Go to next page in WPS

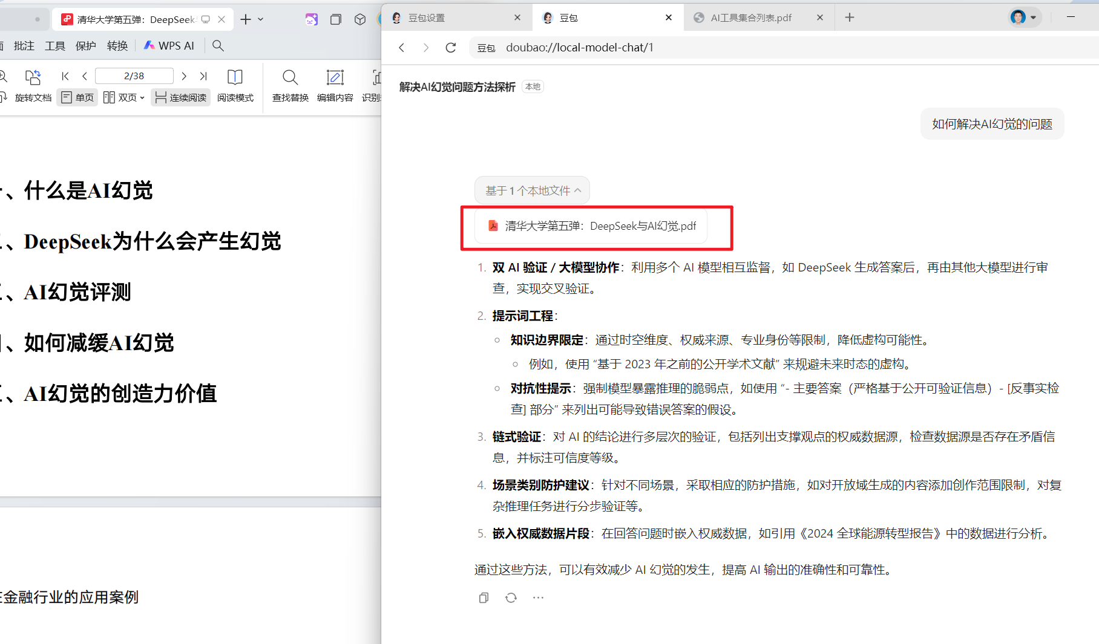click(184, 76)
